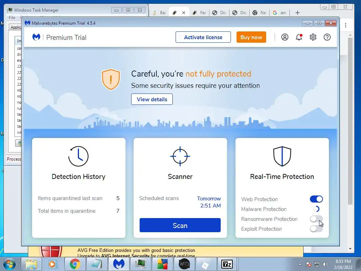Viewport: 361px width, 271px height.
Task: Click the Malwarebytes taskbar icon
Action: coord(118,264)
